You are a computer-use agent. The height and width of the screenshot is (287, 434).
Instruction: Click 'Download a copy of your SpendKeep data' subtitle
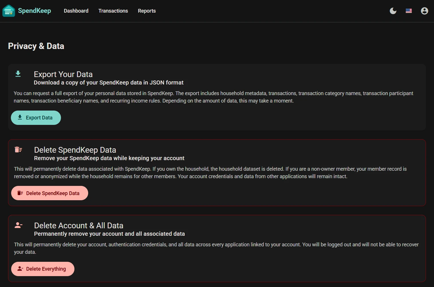(108, 82)
